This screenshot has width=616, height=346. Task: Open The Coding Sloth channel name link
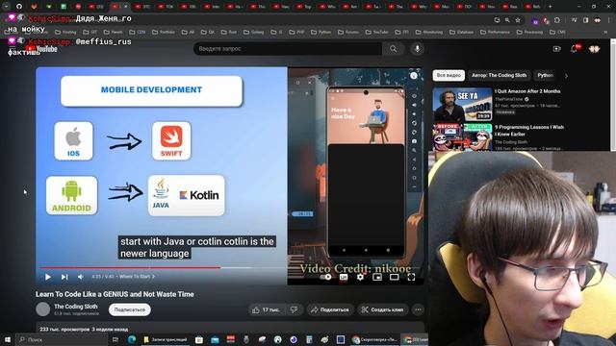tap(76, 307)
